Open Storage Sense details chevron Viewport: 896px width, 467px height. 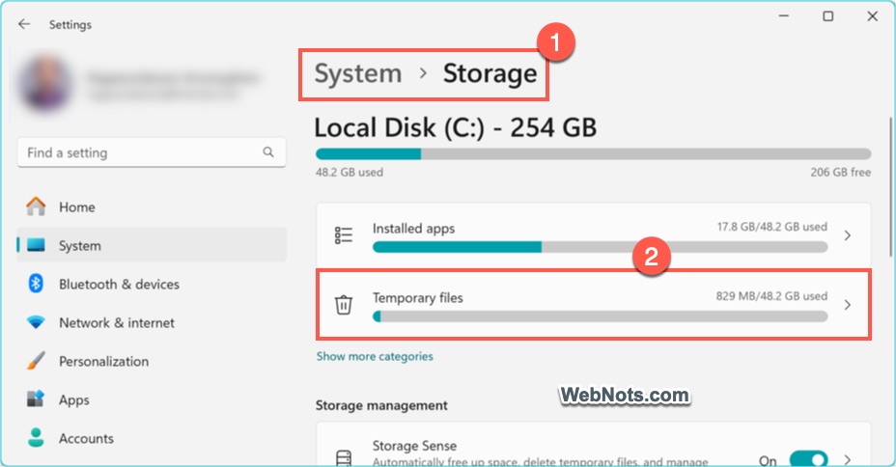[x=848, y=460]
